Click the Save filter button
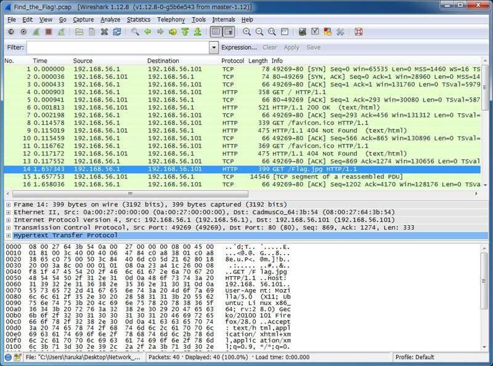This screenshot has width=493, height=366. 313,47
